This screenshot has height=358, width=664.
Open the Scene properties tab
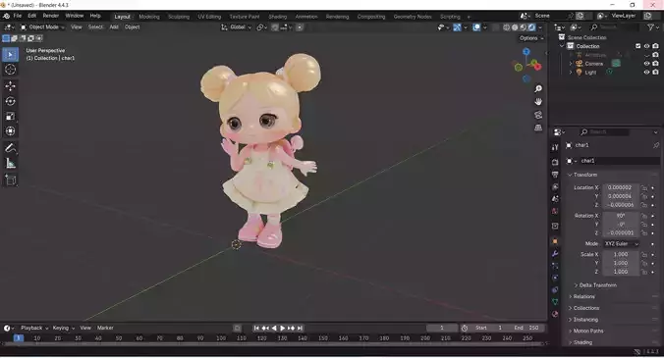pyautogui.click(x=555, y=199)
